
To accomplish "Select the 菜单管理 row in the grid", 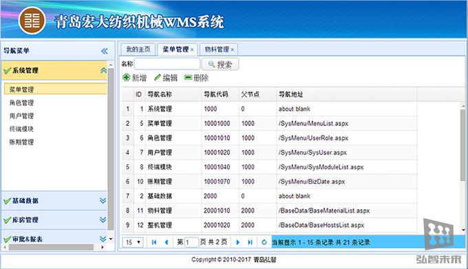I will 269,123.
